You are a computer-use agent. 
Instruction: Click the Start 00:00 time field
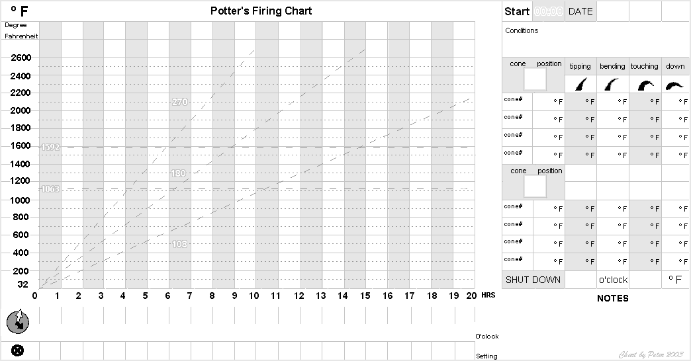pos(549,11)
